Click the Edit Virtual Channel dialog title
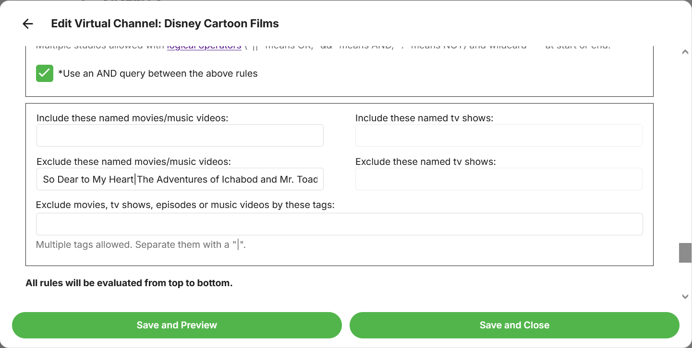Screen dimensions: 692x348 [x=165, y=24]
